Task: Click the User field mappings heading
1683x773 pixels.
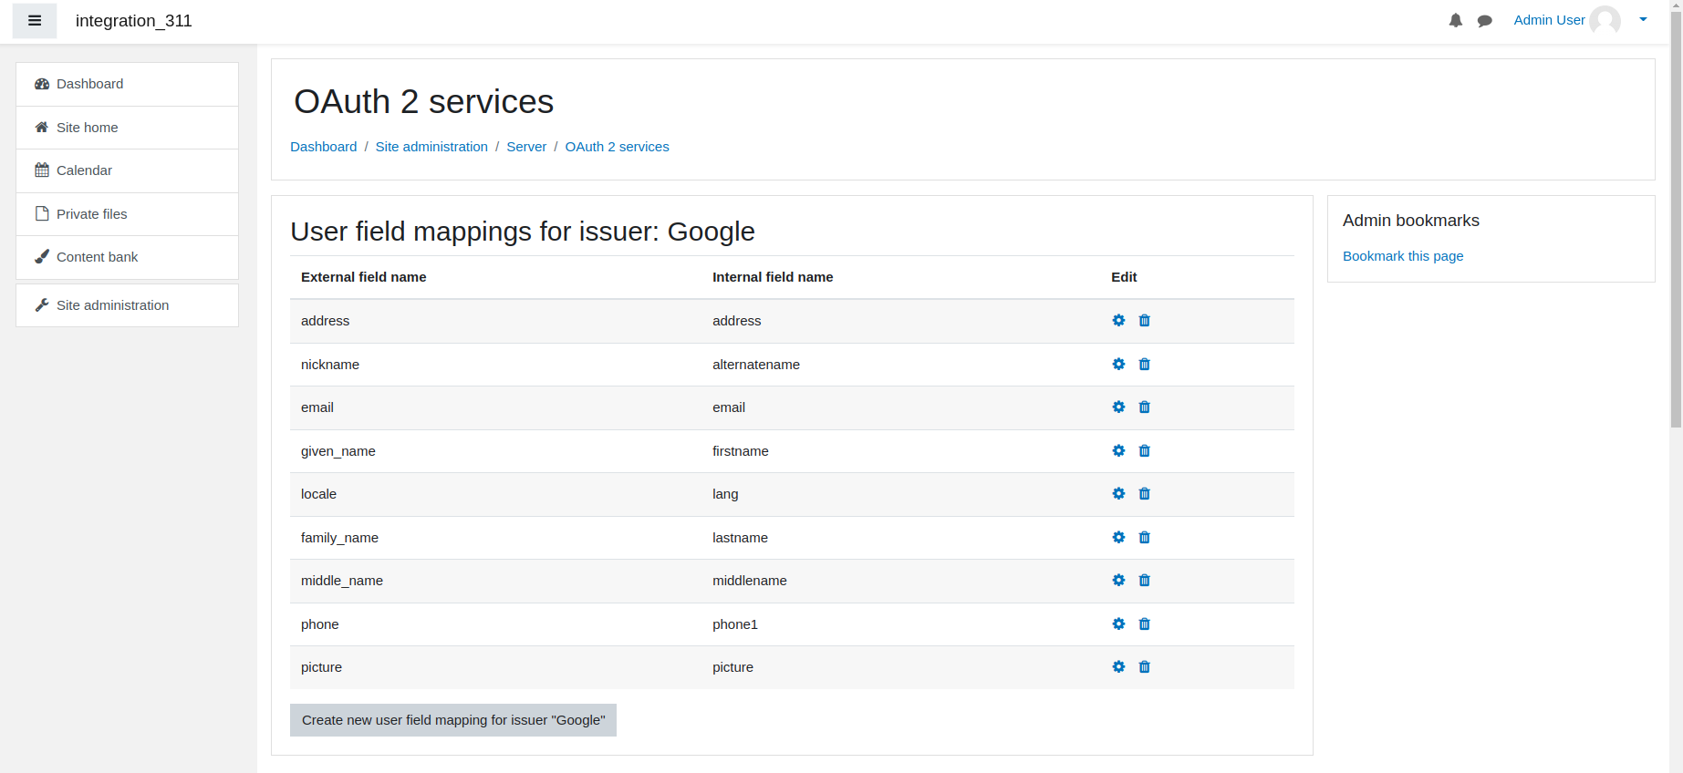Action: 523,232
